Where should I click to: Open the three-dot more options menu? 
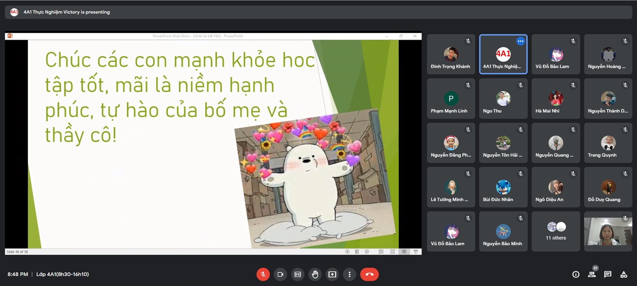[x=349, y=274]
